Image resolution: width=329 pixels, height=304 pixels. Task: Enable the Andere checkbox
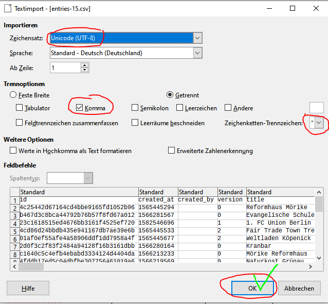click(x=228, y=108)
